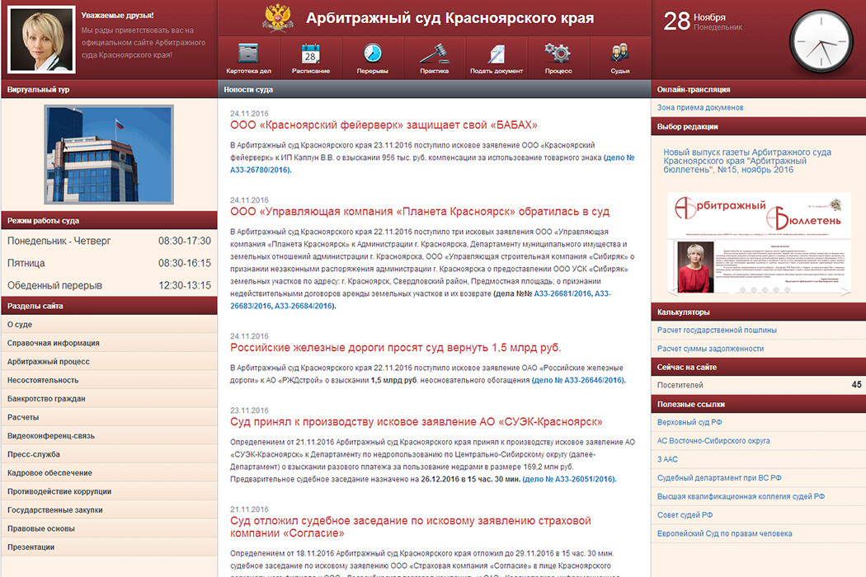Open the «СУЭК-Красноярск» news headline
Screen dimensions: 866x577
click(x=417, y=422)
